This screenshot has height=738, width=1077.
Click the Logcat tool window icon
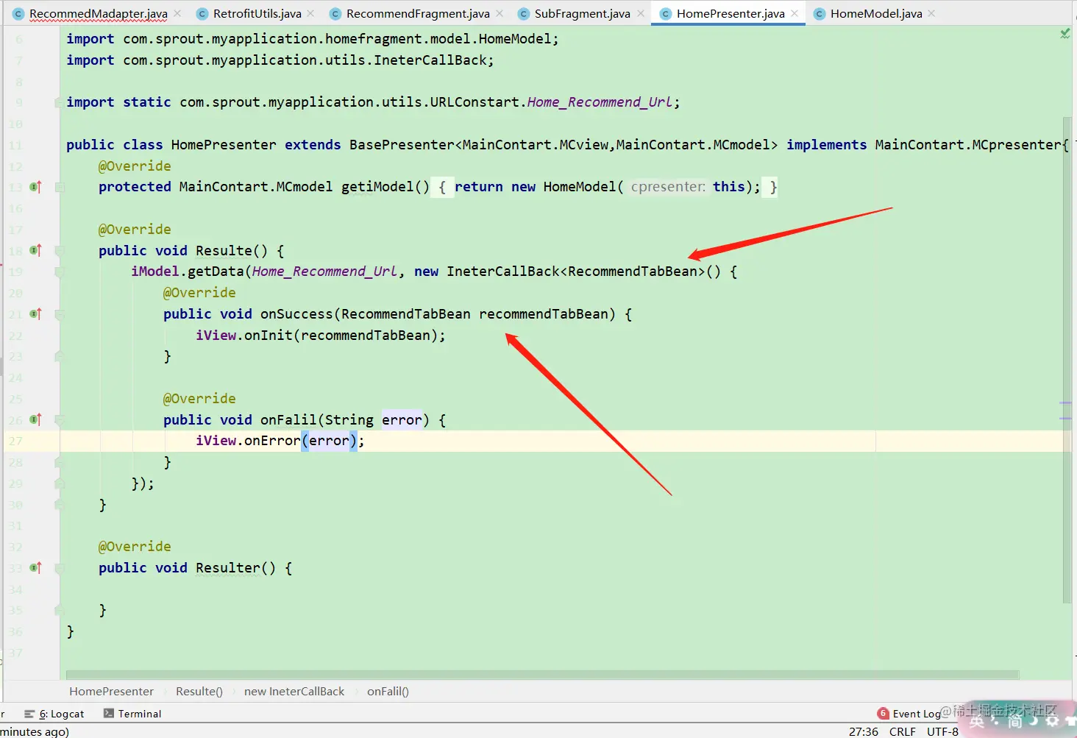pos(29,714)
